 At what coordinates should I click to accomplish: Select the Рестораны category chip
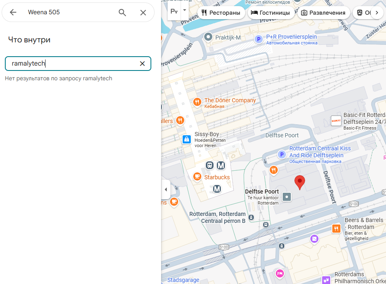(220, 13)
